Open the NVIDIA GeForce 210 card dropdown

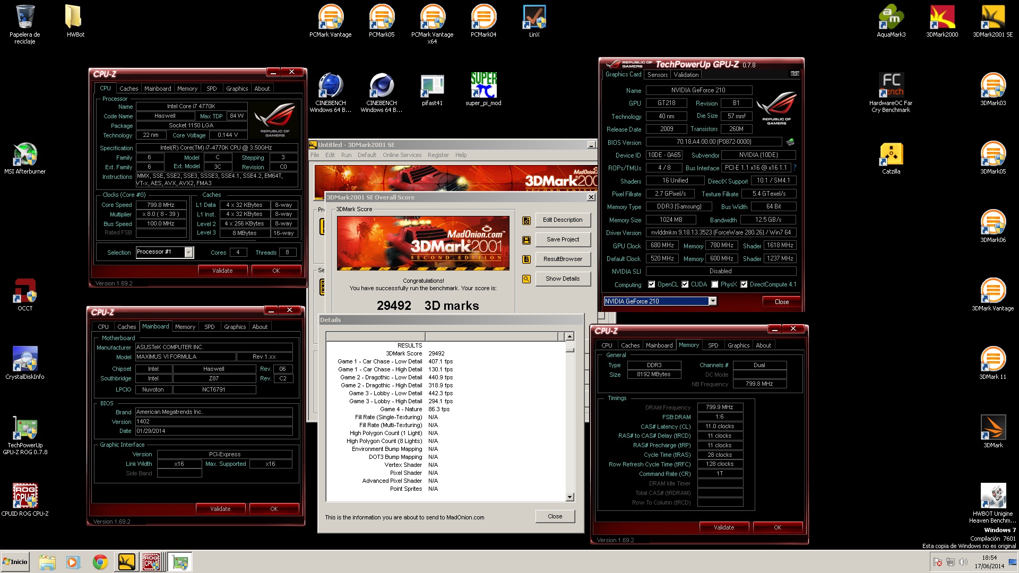(713, 301)
